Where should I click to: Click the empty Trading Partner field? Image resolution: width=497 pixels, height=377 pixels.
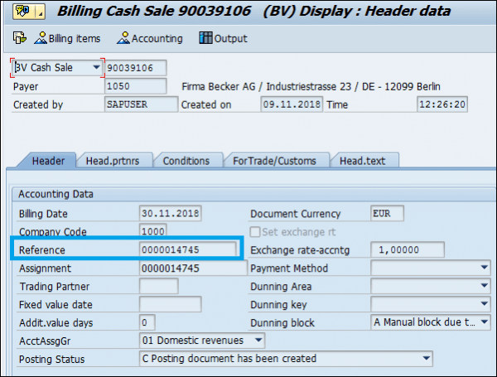159,287
